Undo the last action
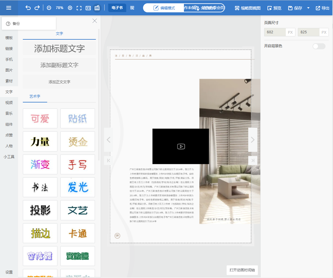 pos(28,8)
